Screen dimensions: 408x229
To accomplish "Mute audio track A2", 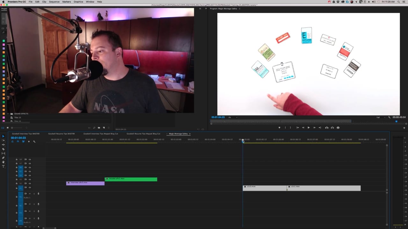I will coord(30,204).
